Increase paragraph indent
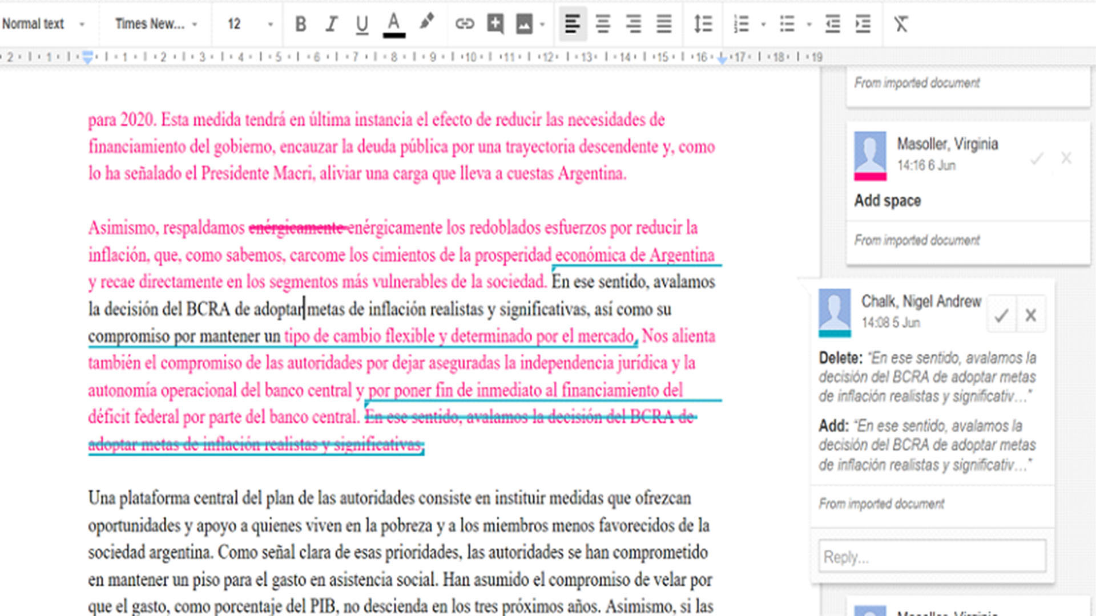1096x616 pixels. coord(863,24)
